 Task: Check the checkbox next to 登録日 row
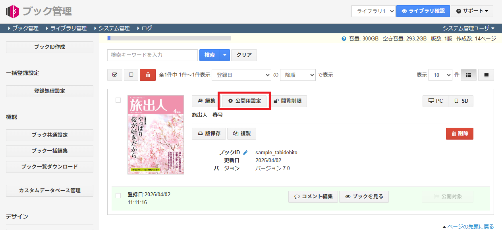(x=118, y=195)
